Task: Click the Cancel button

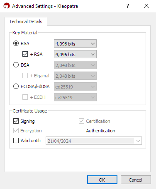Action: [x=136, y=180]
